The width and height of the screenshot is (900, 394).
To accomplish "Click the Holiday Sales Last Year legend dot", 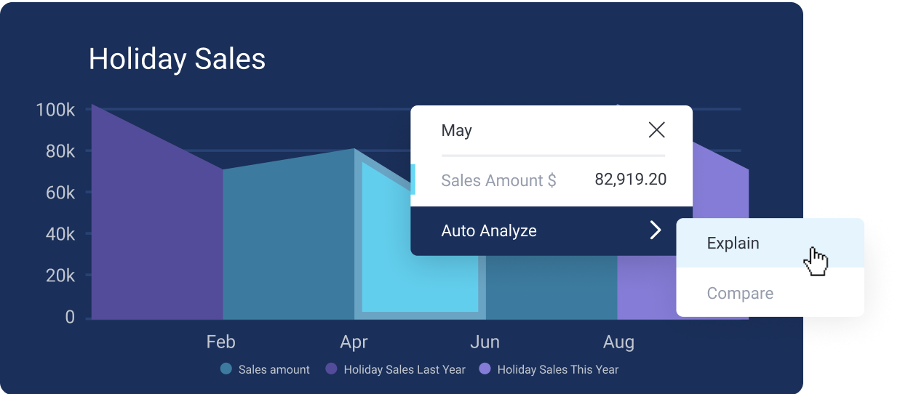I will point(332,369).
